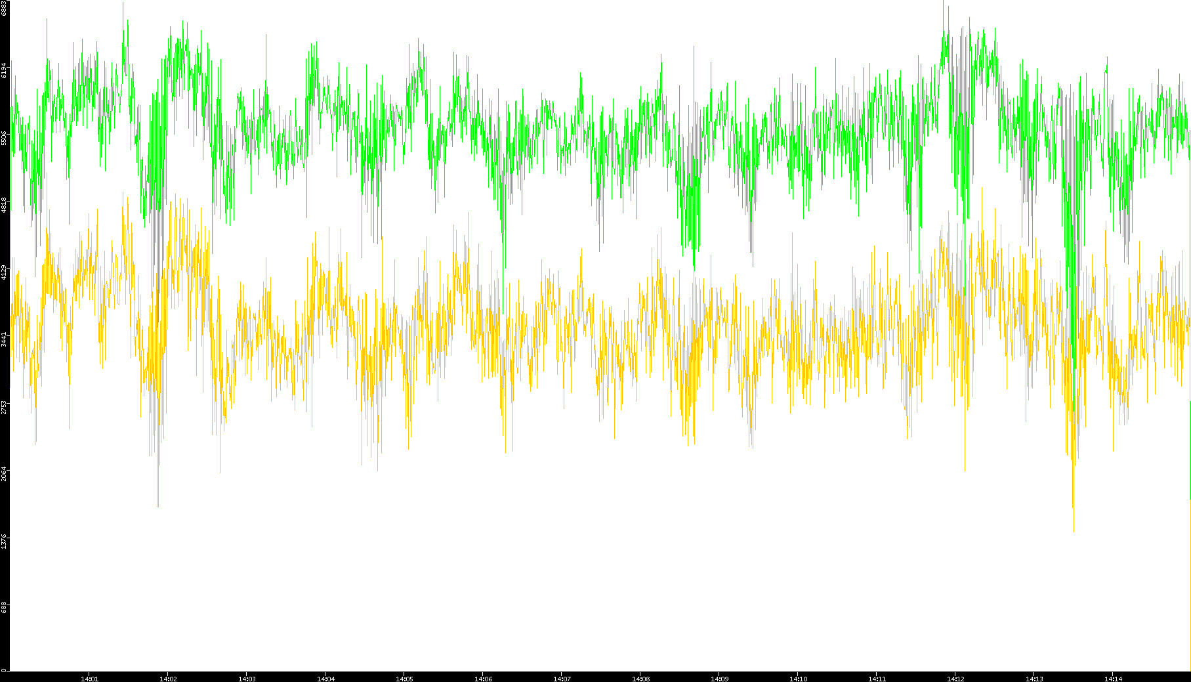Pick the 14:04 tick label on the timeline

coord(325,679)
